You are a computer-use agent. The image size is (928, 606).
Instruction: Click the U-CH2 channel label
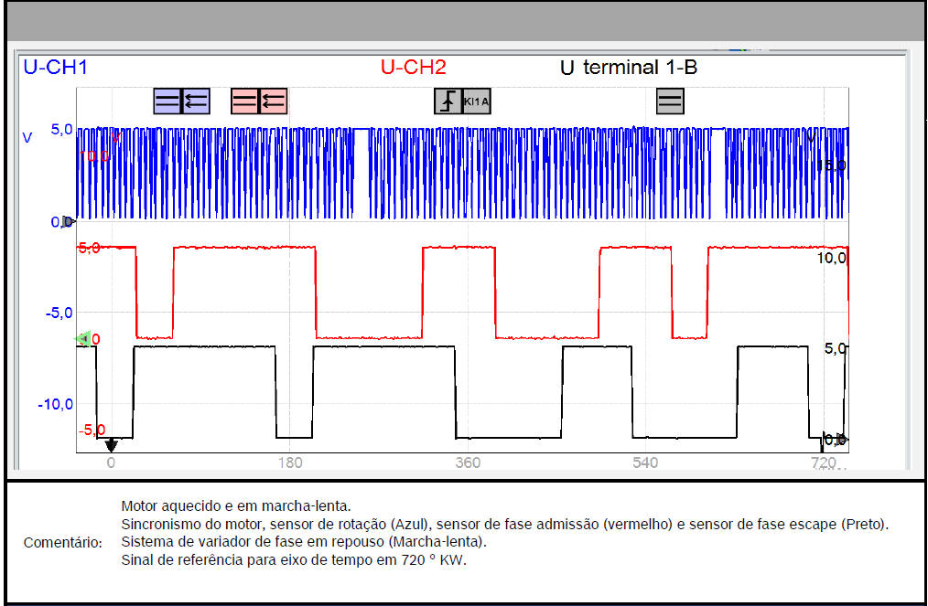click(x=413, y=67)
